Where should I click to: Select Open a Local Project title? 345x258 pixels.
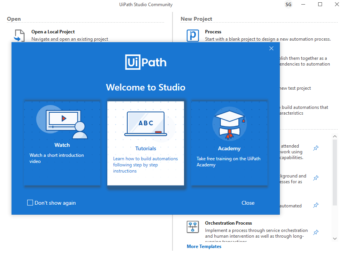53,32
